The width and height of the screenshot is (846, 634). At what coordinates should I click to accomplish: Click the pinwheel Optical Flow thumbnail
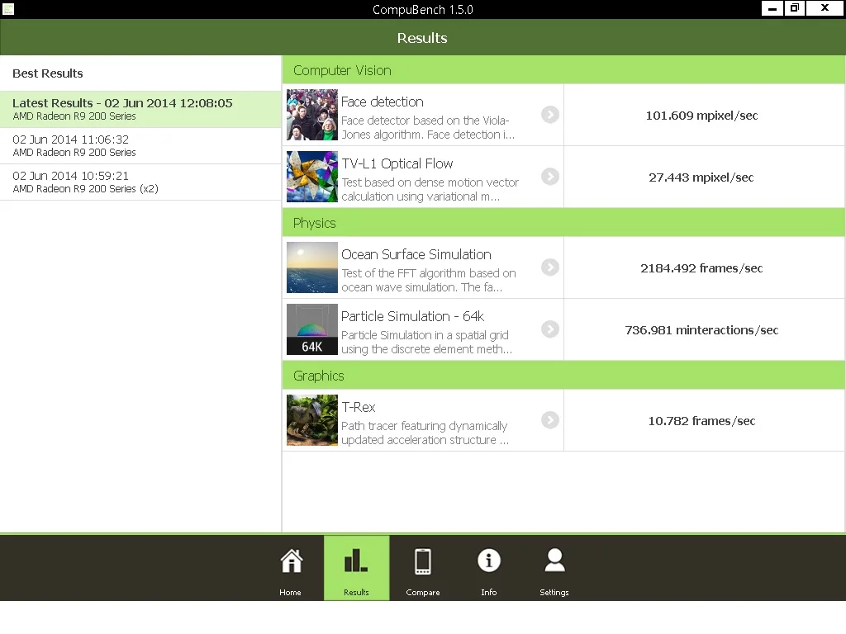pyautogui.click(x=311, y=177)
